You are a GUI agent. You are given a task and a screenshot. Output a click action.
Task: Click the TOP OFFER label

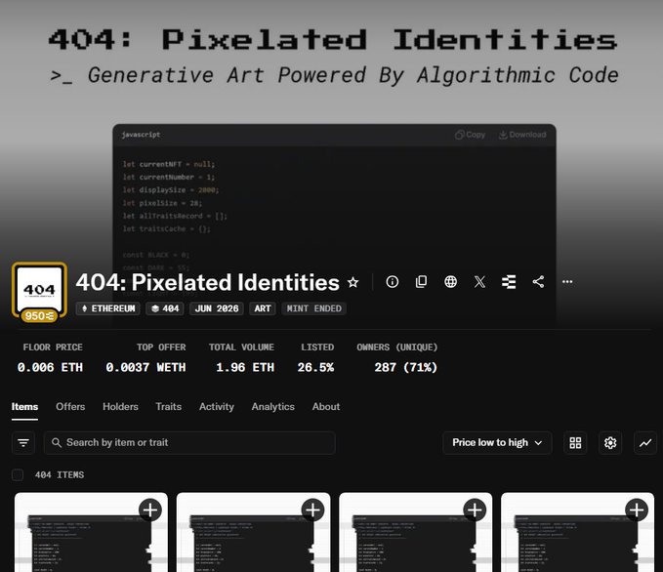pyautogui.click(x=161, y=347)
